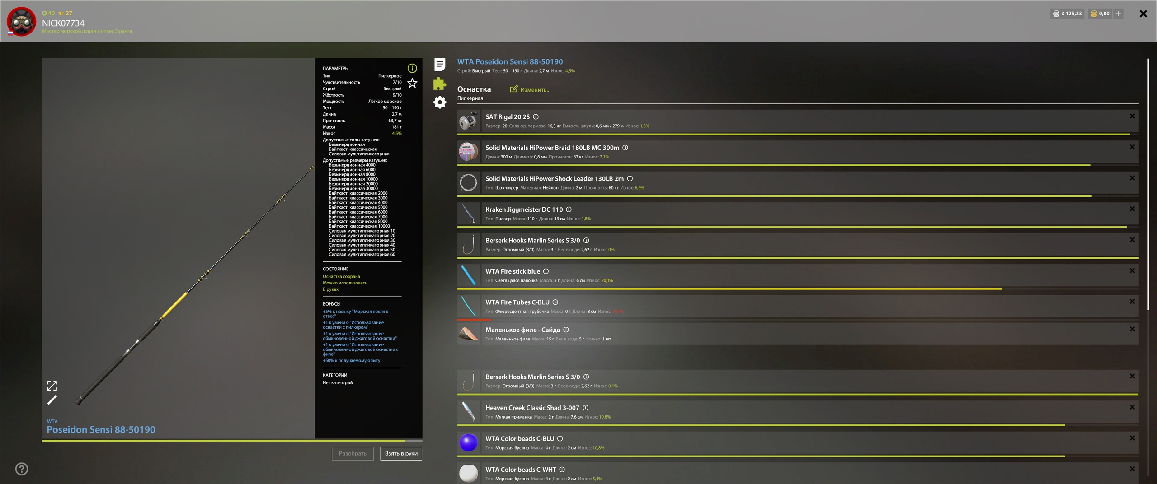Click the WTA Poseidon Sensi 88-50190 title
Image resolution: width=1157 pixels, height=484 pixels.
(x=510, y=61)
